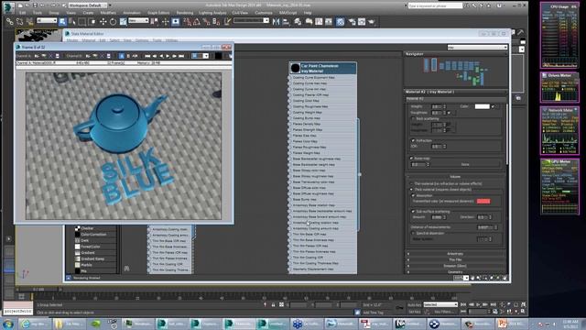Open the Material Editor toolbar icon
Screen dimensions: 586x330
click(340, 22)
